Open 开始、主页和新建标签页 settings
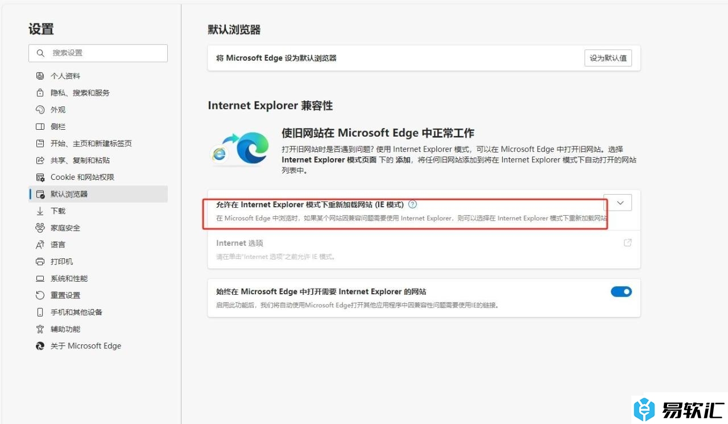This screenshot has height=424, width=728. click(x=98, y=143)
